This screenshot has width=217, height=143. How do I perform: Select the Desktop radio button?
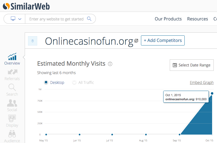pos(46,83)
